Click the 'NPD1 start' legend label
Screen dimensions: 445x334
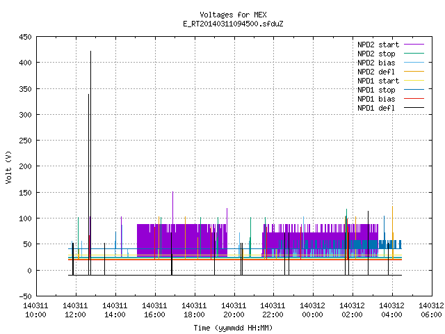click(378, 81)
